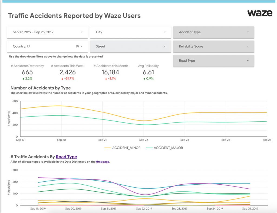Click the Sep 22 label on accidents-by-type axis
The height and width of the screenshot is (213, 277).
point(143,140)
